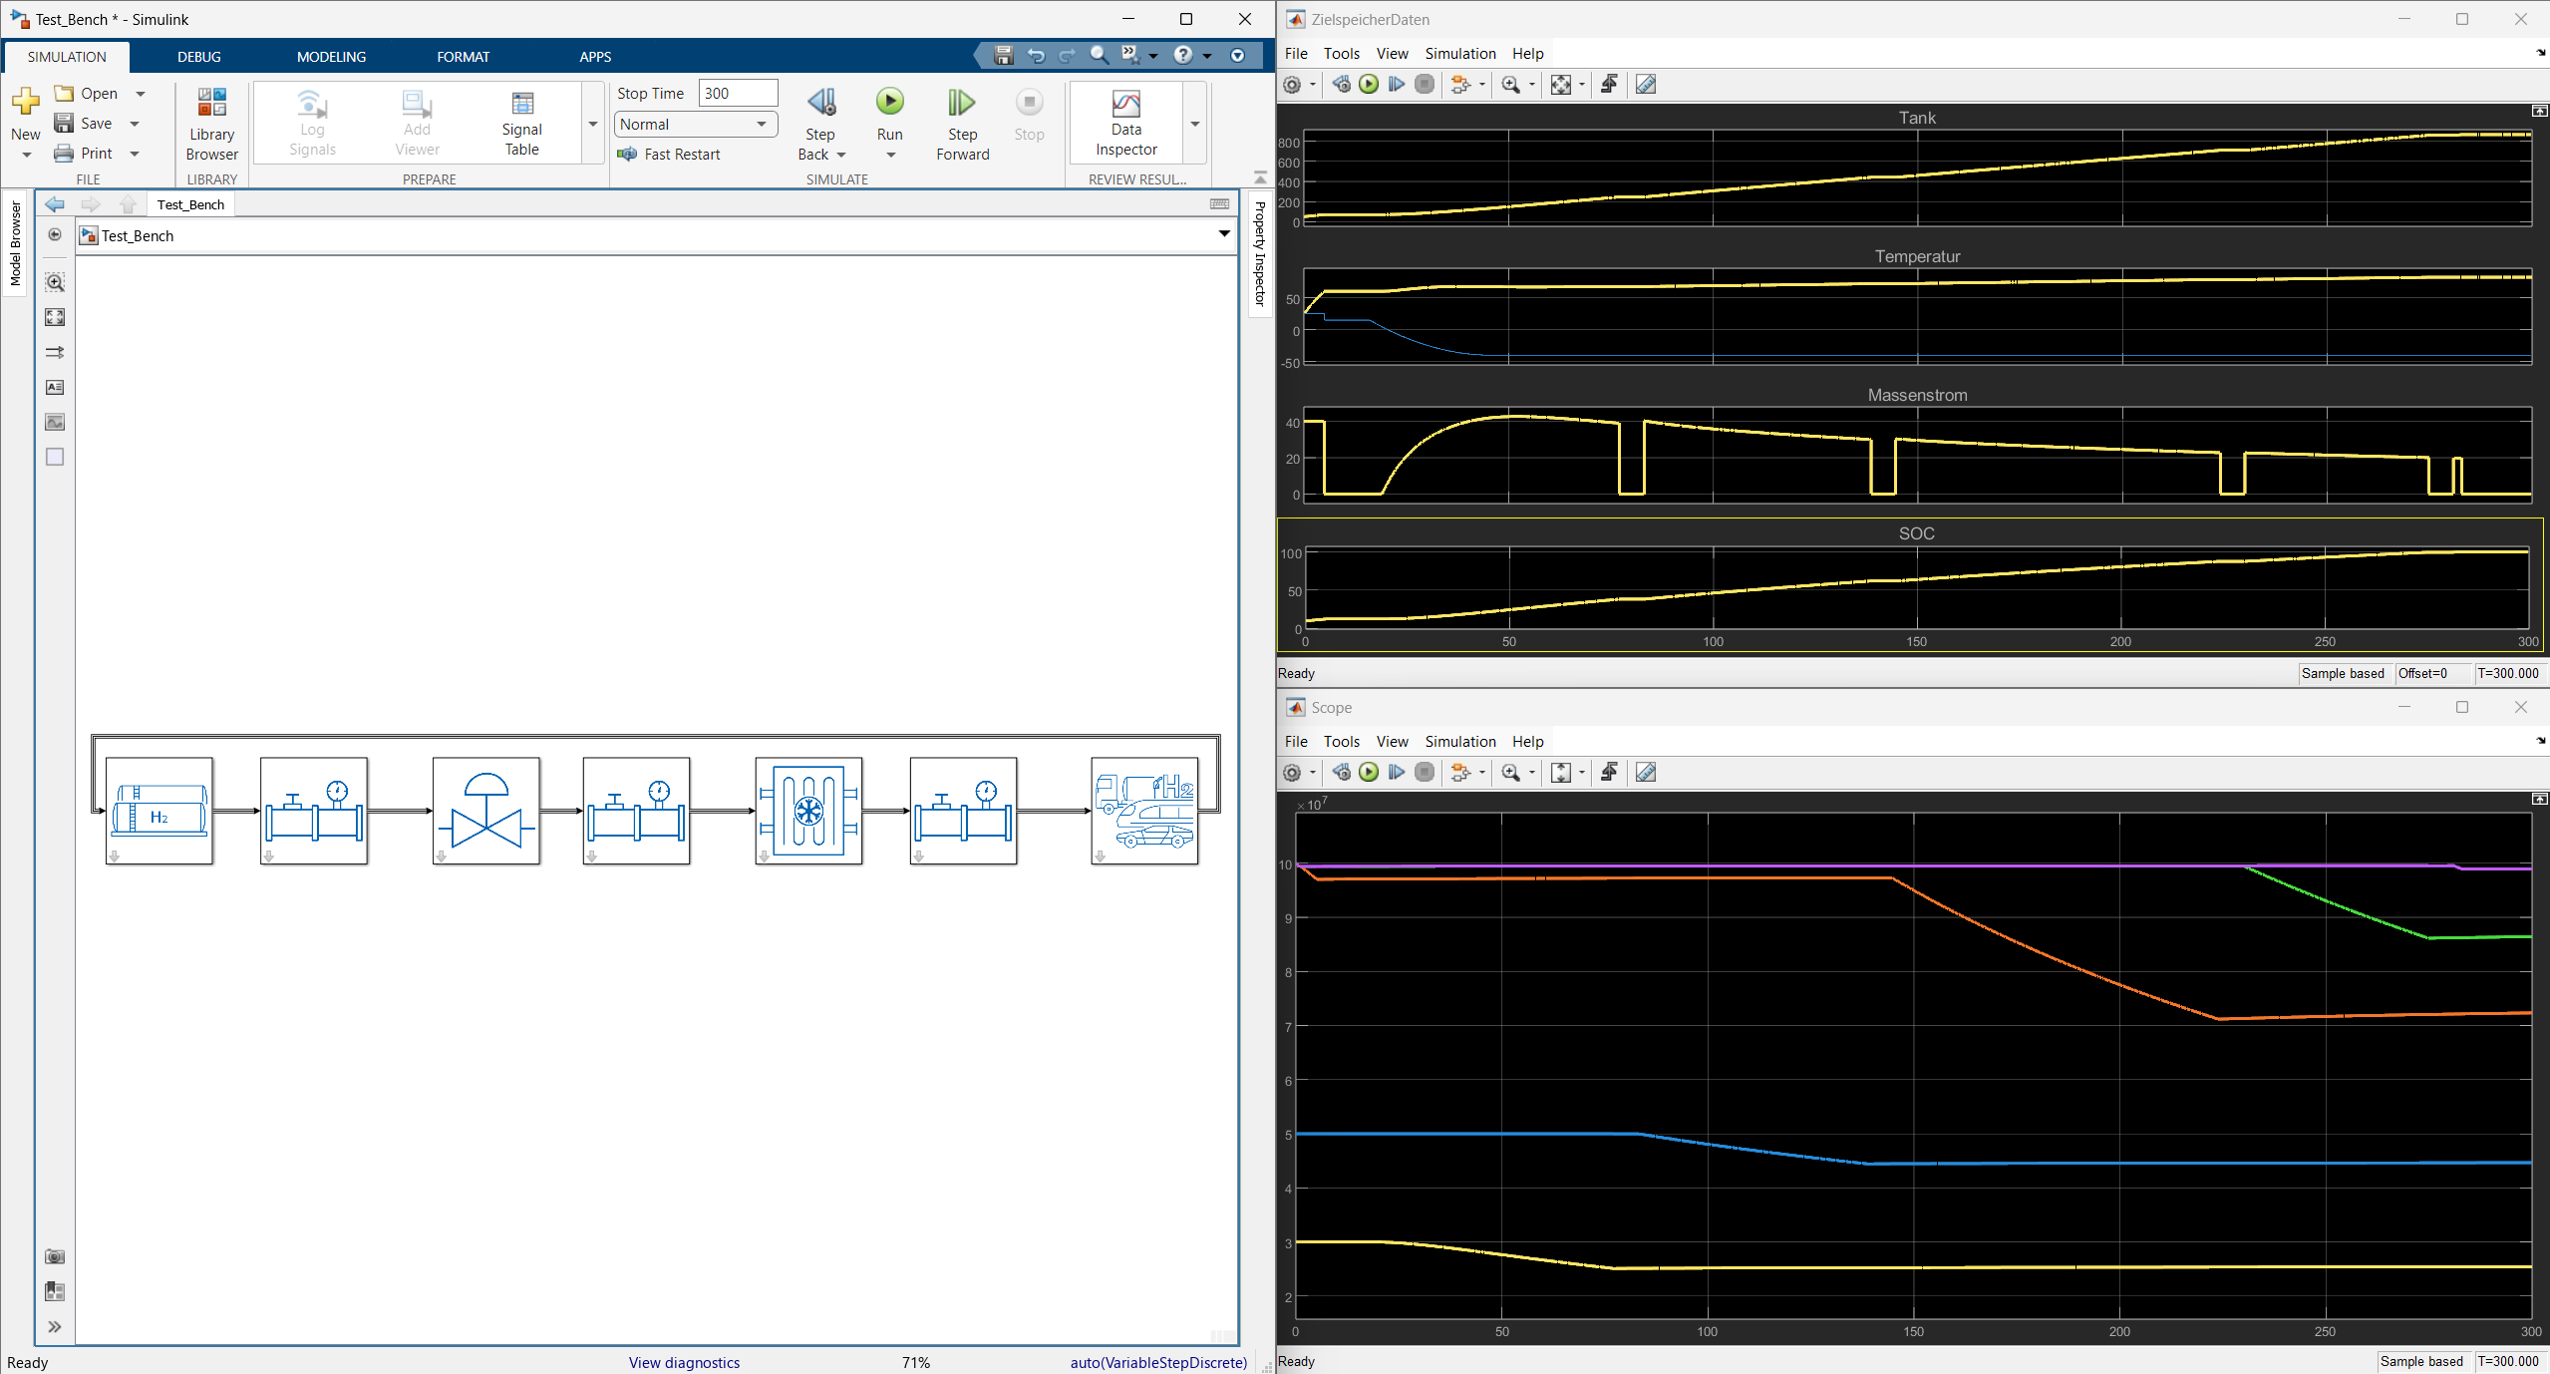The image size is (2550, 1374).
Task: Select the valve block in model
Action: pos(486,810)
